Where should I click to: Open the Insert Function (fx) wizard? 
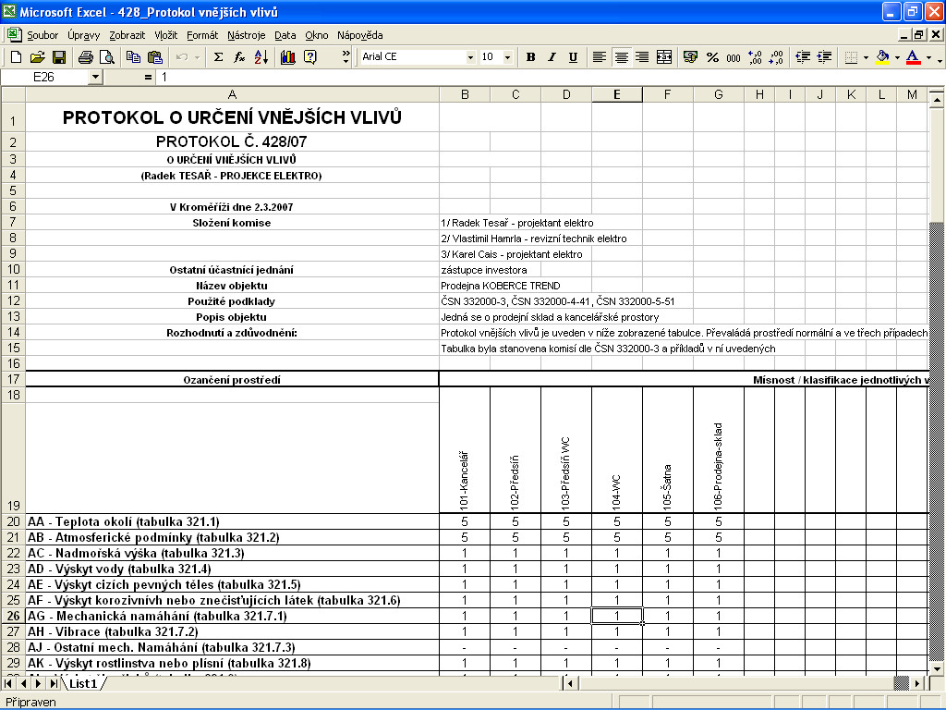click(239, 56)
